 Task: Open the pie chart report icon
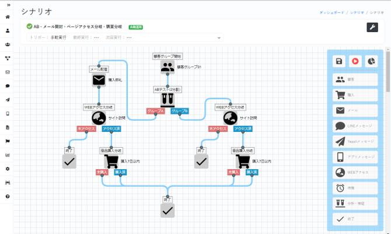pyautogui.click(x=371, y=61)
